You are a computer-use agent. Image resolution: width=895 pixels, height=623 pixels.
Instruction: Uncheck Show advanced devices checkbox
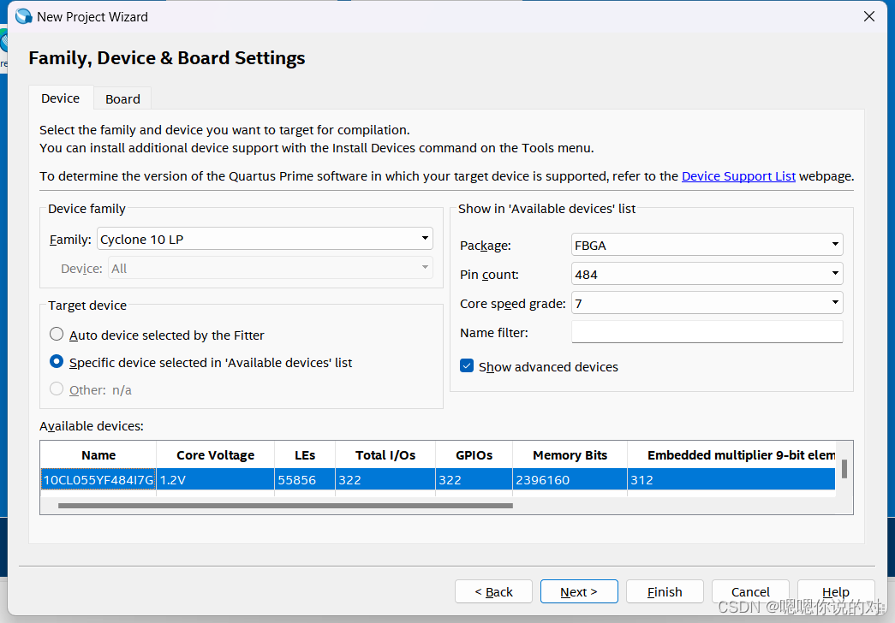[x=466, y=366]
